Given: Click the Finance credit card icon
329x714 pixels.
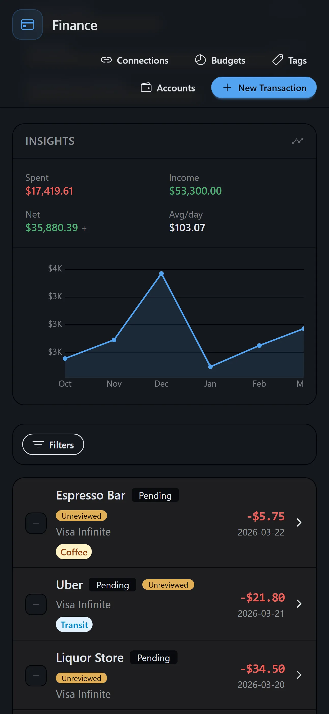Looking at the screenshot, I should click(x=27, y=25).
